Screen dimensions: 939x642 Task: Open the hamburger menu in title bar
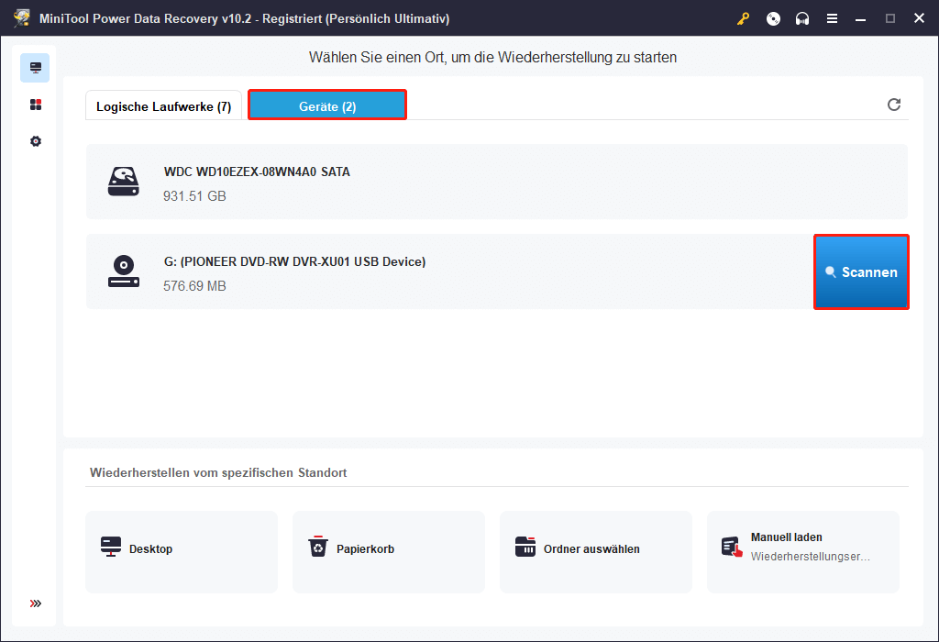pyautogui.click(x=832, y=18)
